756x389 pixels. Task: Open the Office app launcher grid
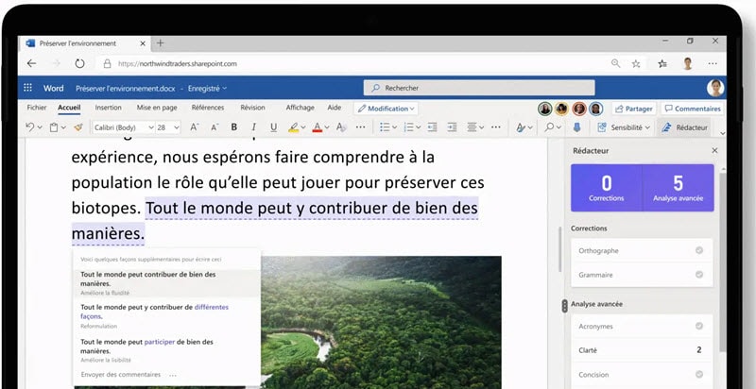click(28, 88)
